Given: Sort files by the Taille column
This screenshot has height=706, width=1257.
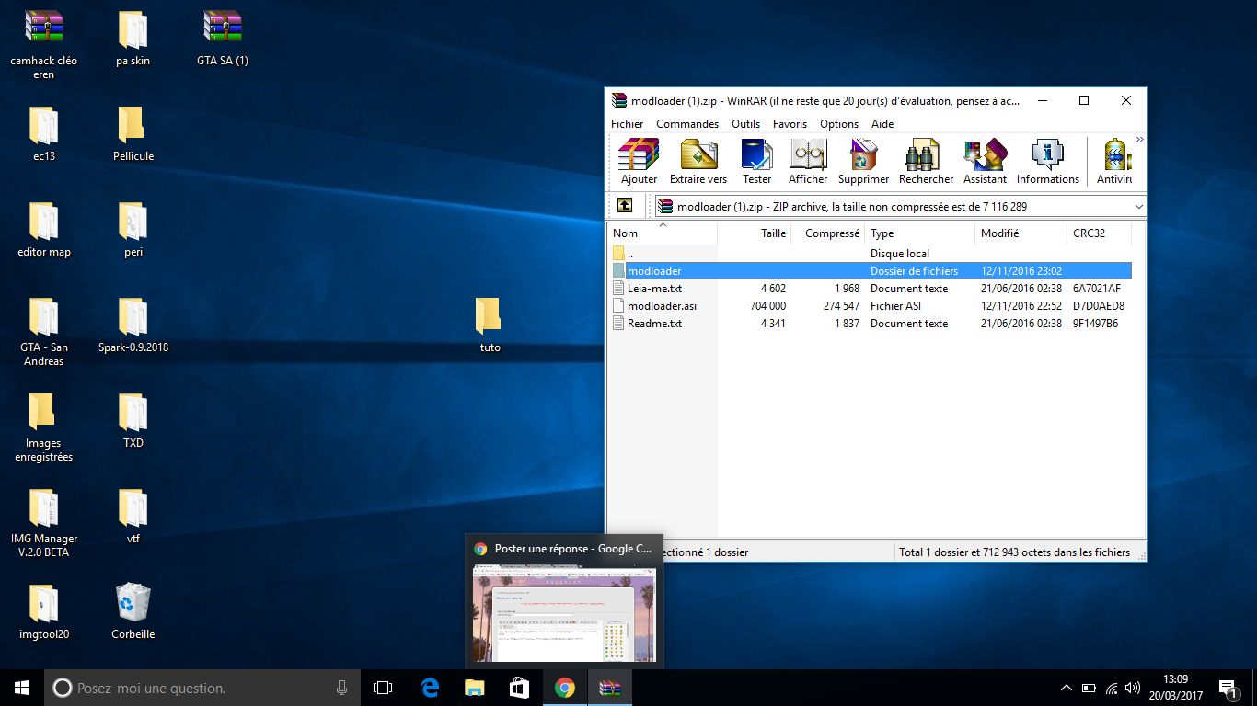Looking at the screenshot, I should coord(755,233).
